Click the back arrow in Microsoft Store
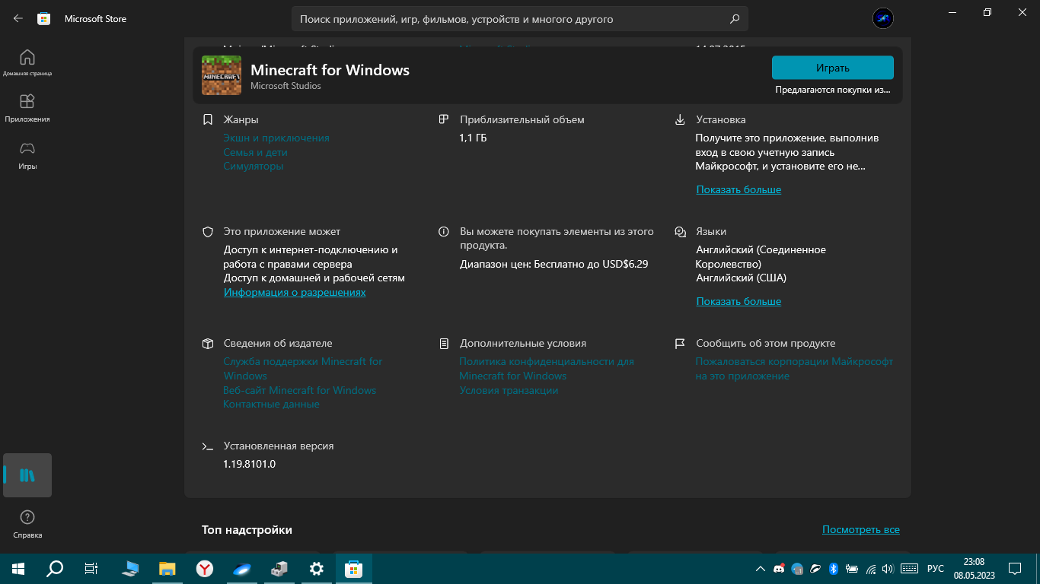Screen dimensions: 1040x584 pyautogui.click(x=18, y=18)
